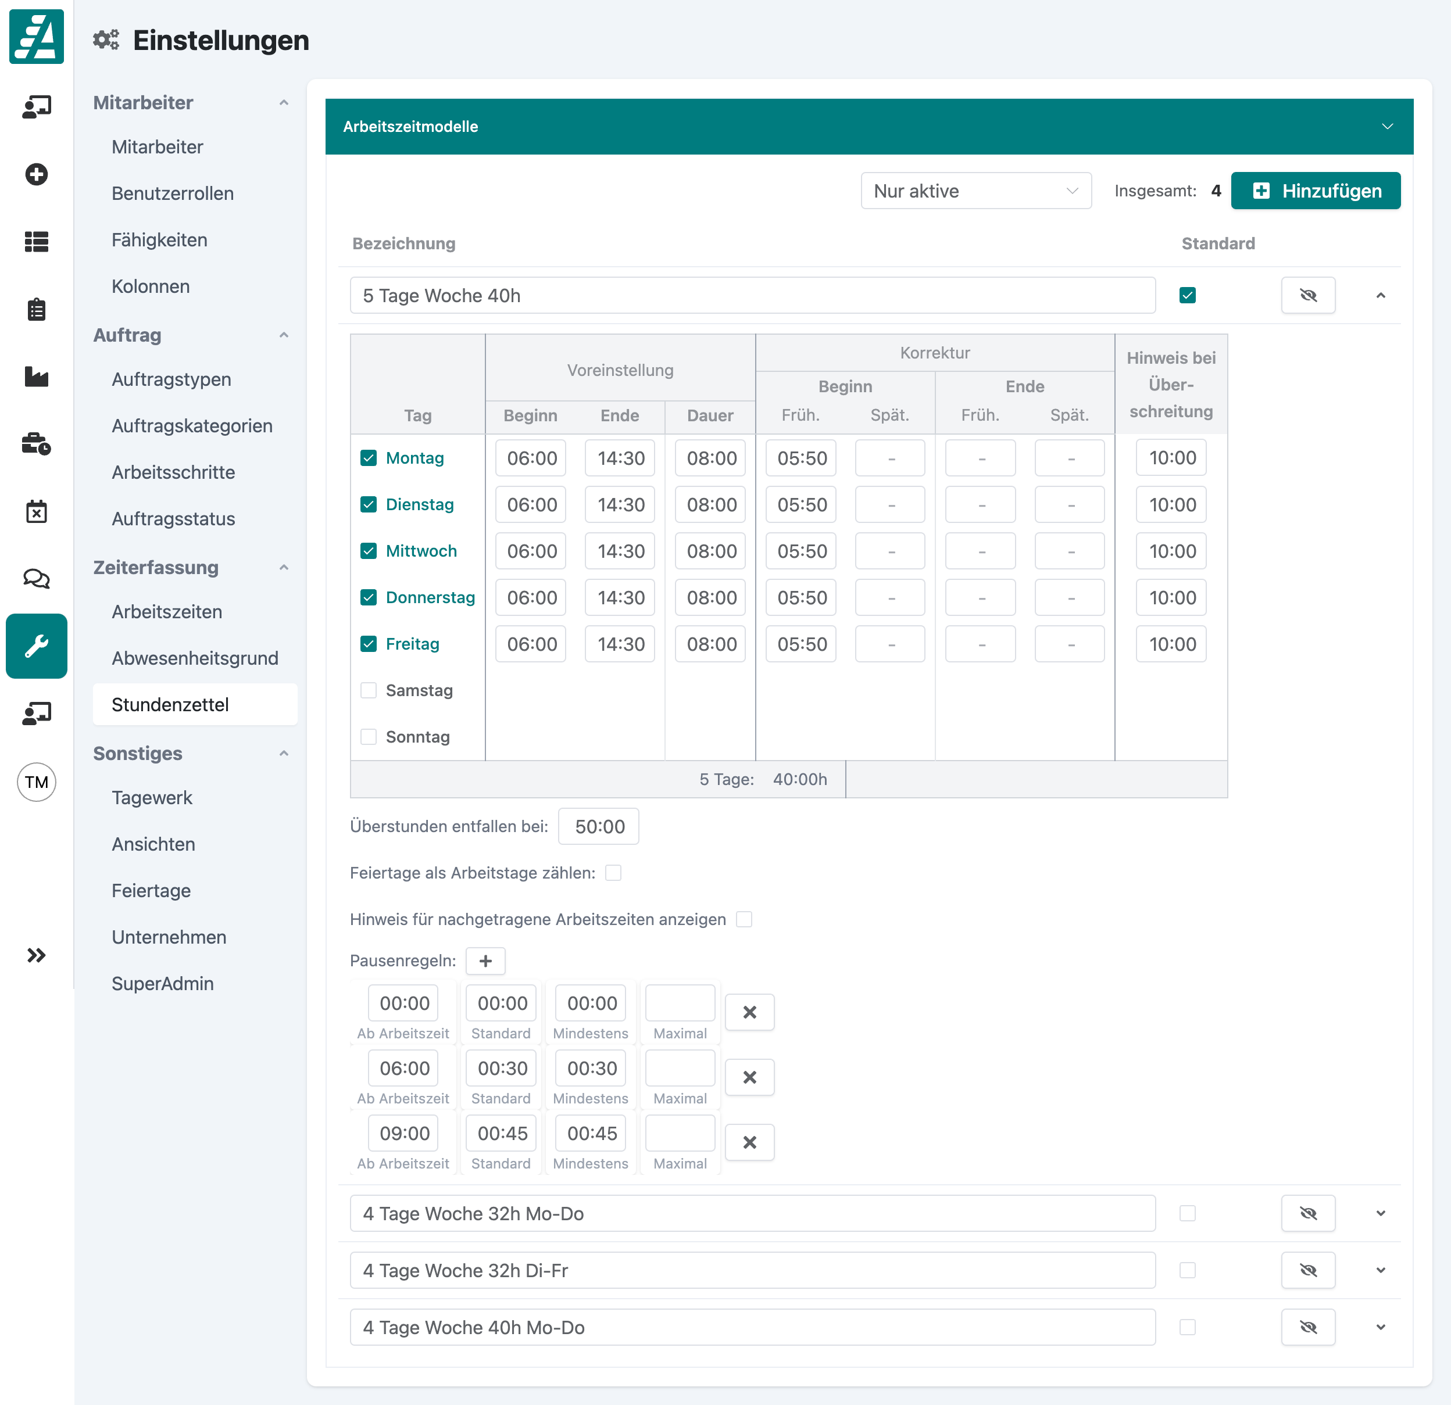Click the plus-circle icon in left sidebar
The image size is (1451, 1405).
[36, 174]
